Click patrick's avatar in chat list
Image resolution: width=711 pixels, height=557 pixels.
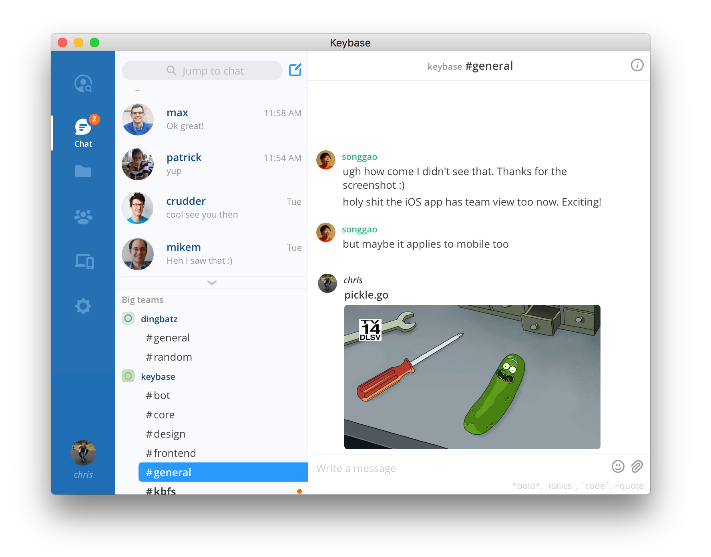[138, 164]
